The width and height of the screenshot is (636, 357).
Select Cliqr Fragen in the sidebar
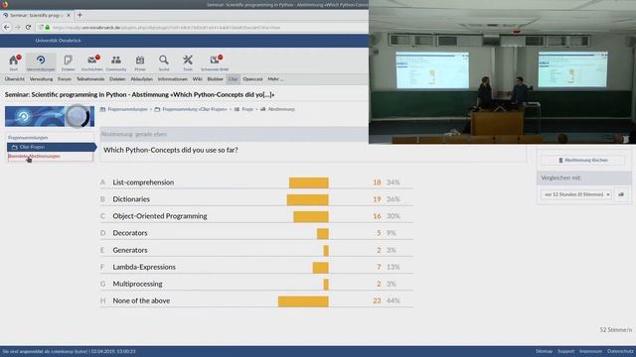pyautogui.click(x=51, y=147)
